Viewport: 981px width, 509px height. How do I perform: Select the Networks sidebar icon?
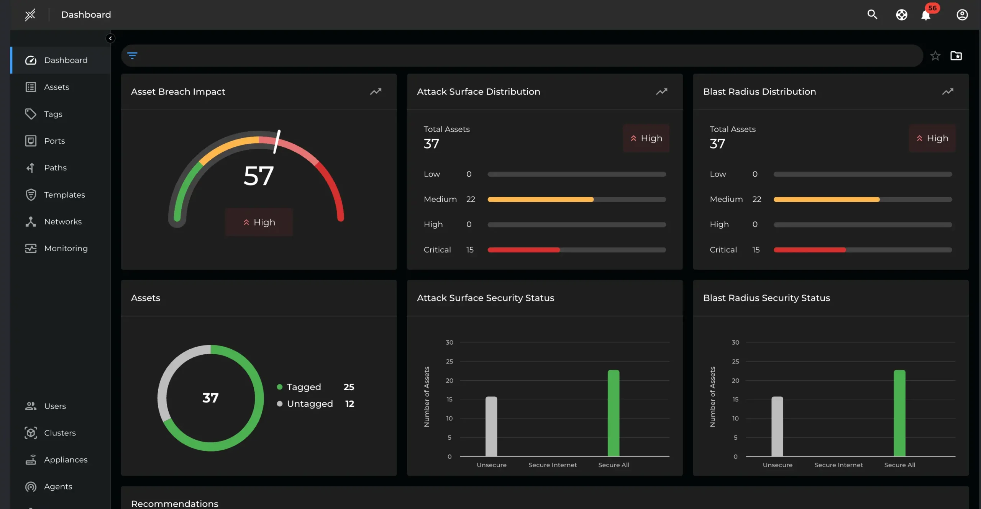click(62, 221)
